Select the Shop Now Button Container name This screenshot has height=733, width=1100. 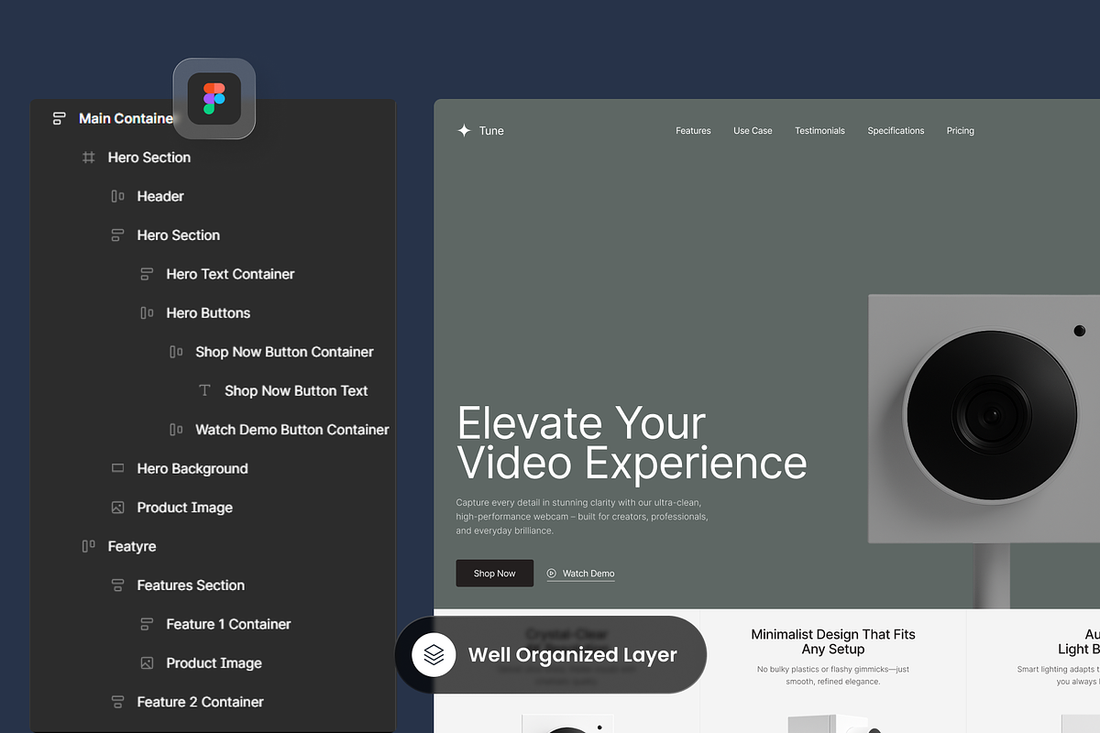click(x=284, y=352)
